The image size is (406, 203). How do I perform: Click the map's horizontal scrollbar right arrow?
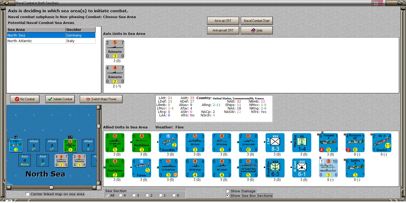(94, 188)
